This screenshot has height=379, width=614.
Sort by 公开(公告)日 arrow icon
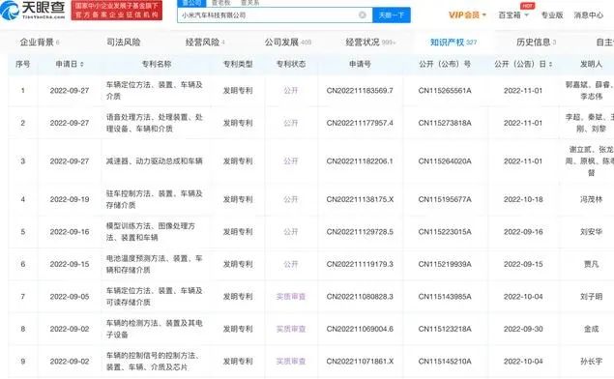point(550,64)
